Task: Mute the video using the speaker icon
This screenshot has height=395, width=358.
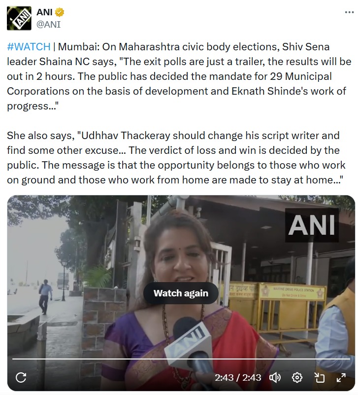Action: 275,377
